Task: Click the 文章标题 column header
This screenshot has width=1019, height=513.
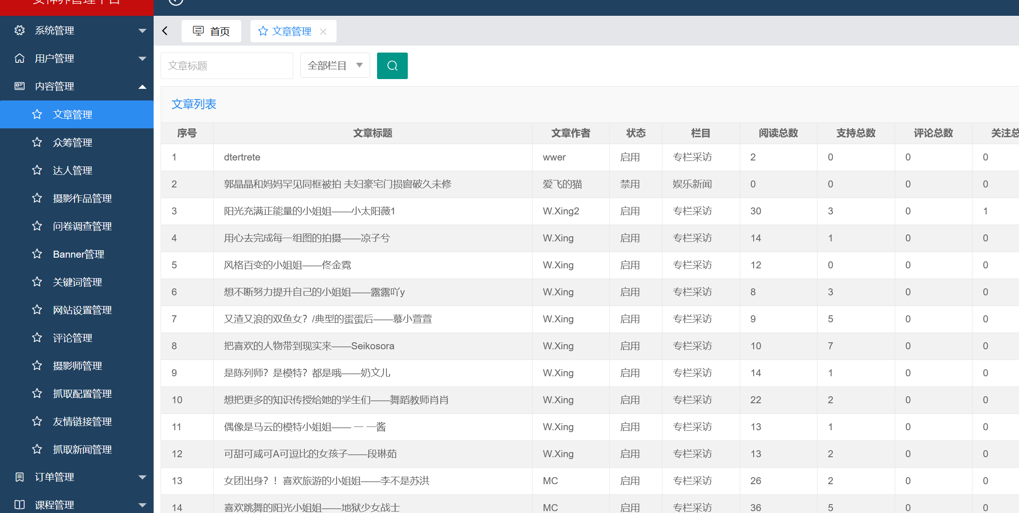Action: [372, 133]
